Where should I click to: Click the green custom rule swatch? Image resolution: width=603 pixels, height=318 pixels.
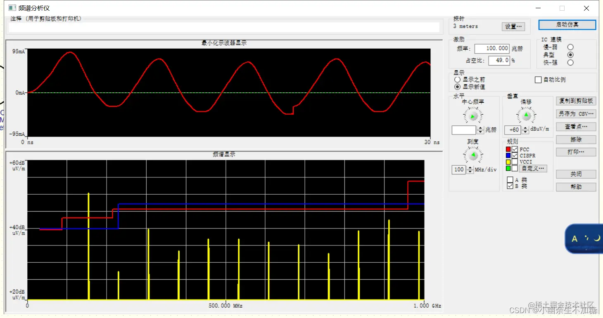508,168
